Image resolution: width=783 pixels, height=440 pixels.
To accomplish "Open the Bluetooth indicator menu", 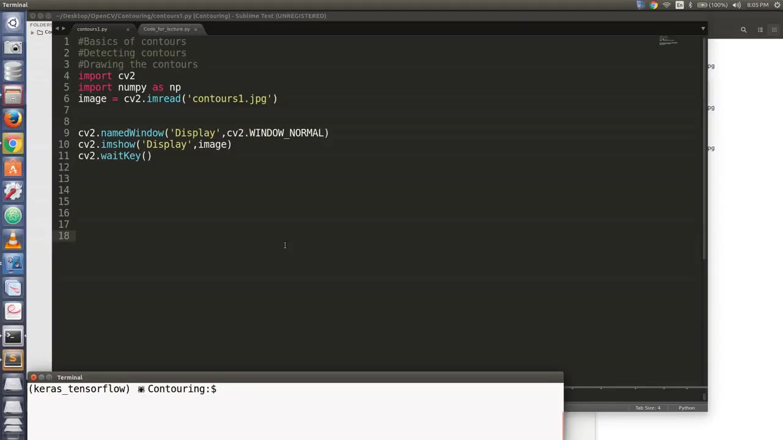I will [690, 5].
